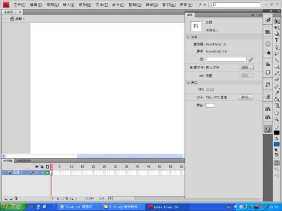
Task: Collapse the 属性 section in properties
Action: tap(188, 83)
